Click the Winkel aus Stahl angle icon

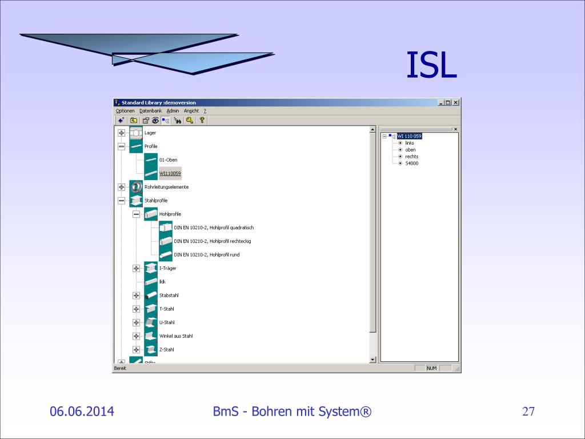[151, 336]
